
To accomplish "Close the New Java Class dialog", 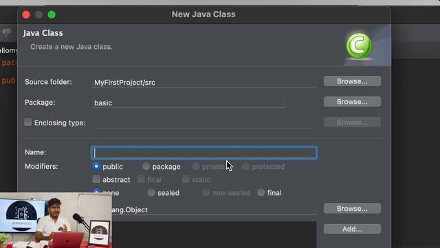I will 26,14.
